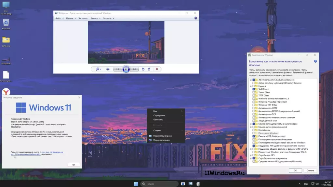333x187 pixels.
Task: Open the Создать submenu in context menu
Action: (x=166, y=131)
